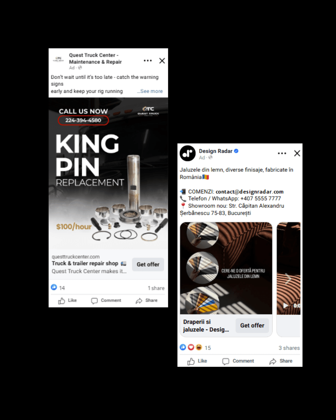Open three-dot menu on Quest Truck Center ad
The image size is (336, 420).
148,61
